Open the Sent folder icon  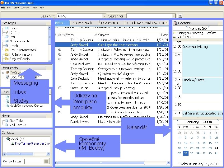tap(7, 37)
